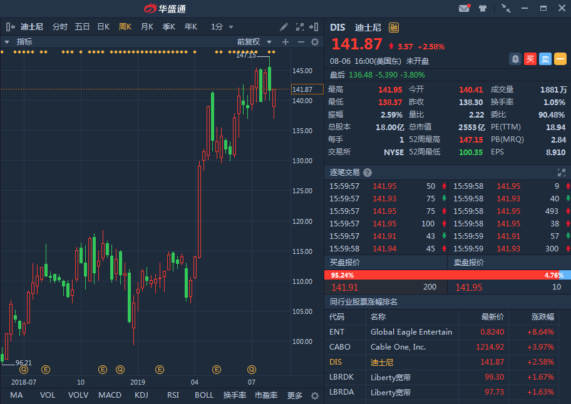Image resolution: width=571 pixels, height=404 pixels.
Task: Toggle the VOL indicator
Action: (48, 395)
